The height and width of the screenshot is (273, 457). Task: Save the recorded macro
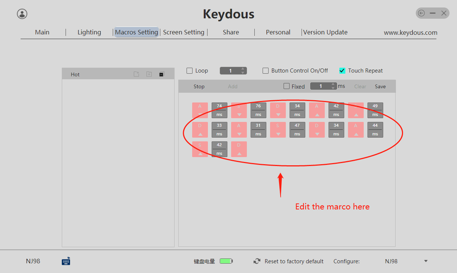pos(380,86)
